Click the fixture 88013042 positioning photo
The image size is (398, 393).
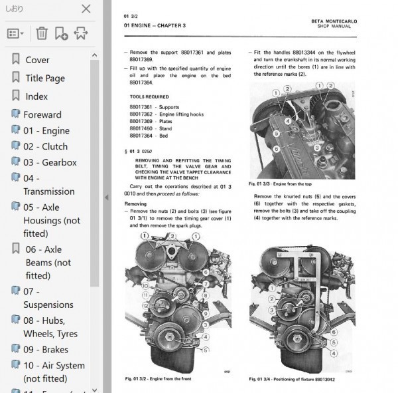(x=302, y=309)
